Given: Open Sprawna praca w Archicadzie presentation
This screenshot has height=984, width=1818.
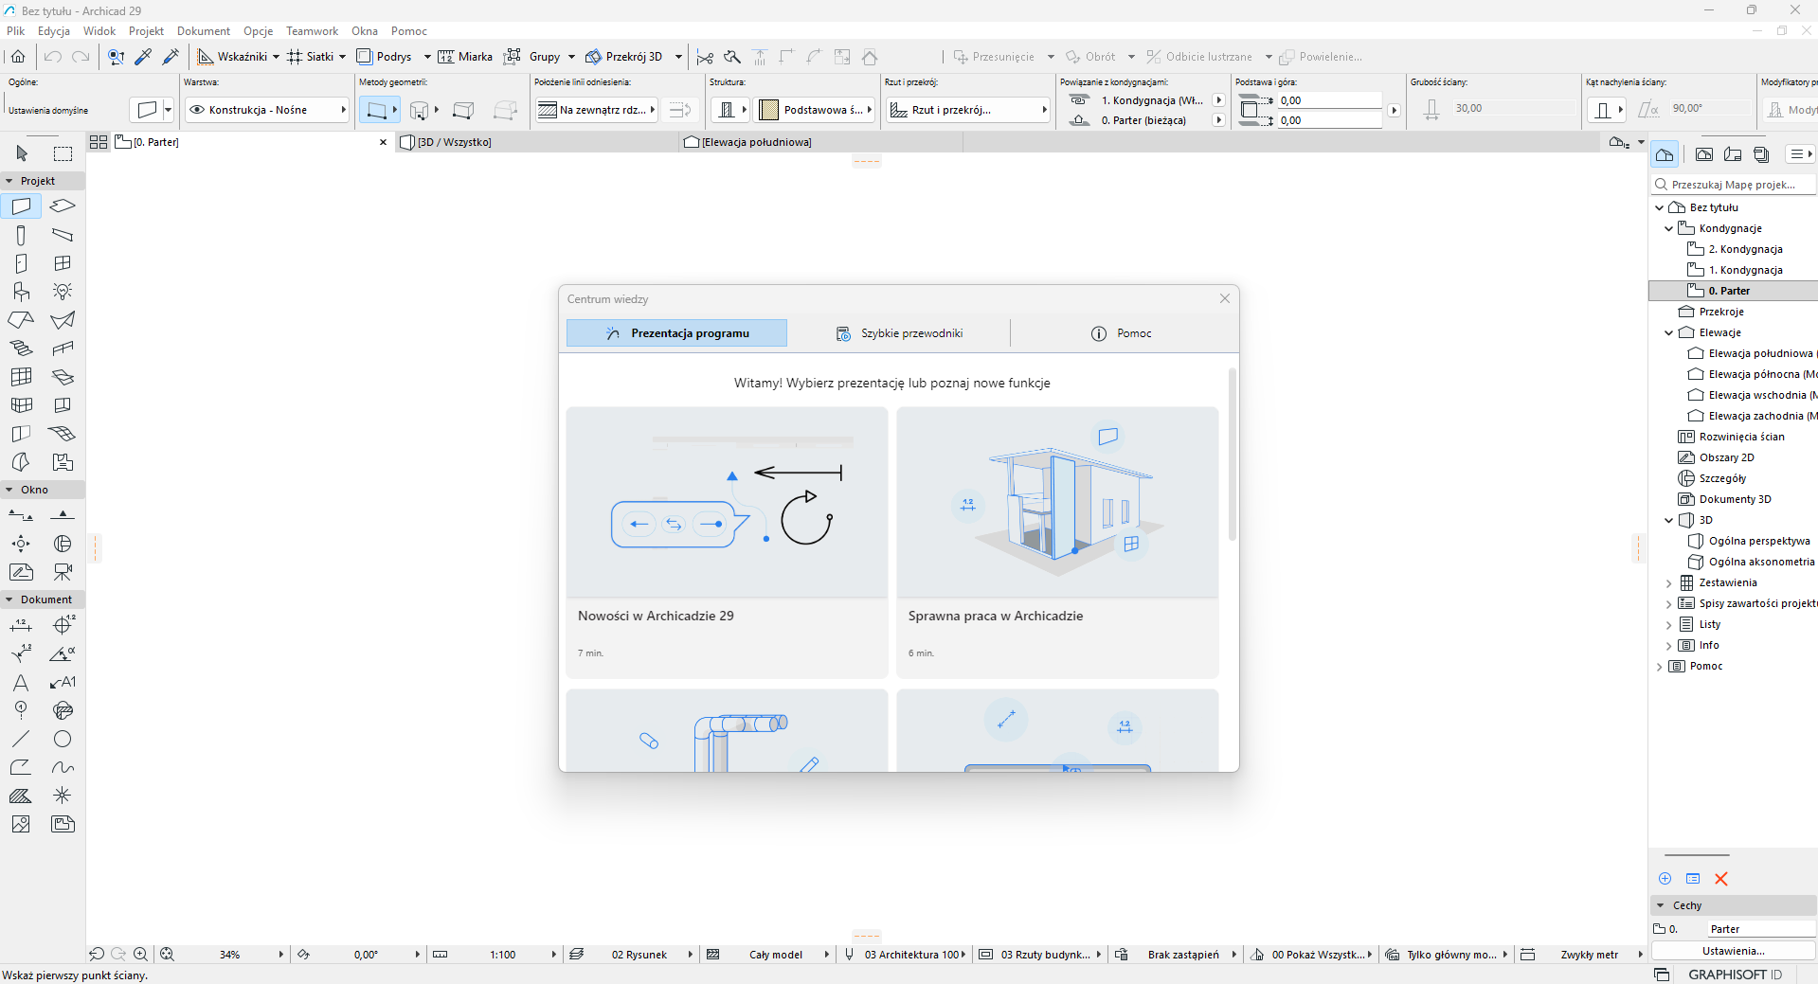Looking at the screenshot, I should 1057,543.
